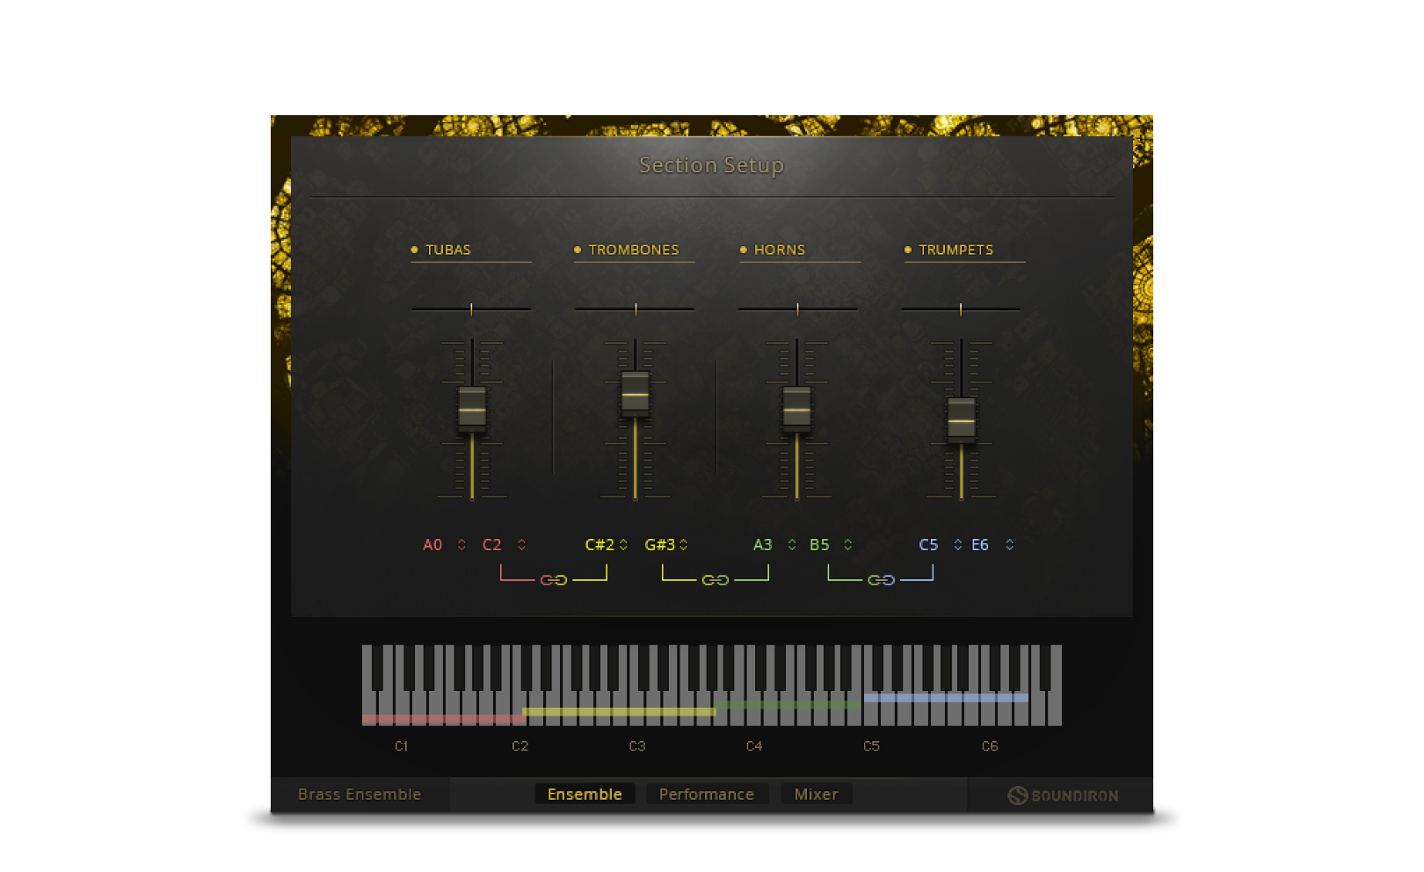Click the Horns A3 range stepper
Screen dimensions: 1424x872
pyautogui.click(x=792, y=545)
